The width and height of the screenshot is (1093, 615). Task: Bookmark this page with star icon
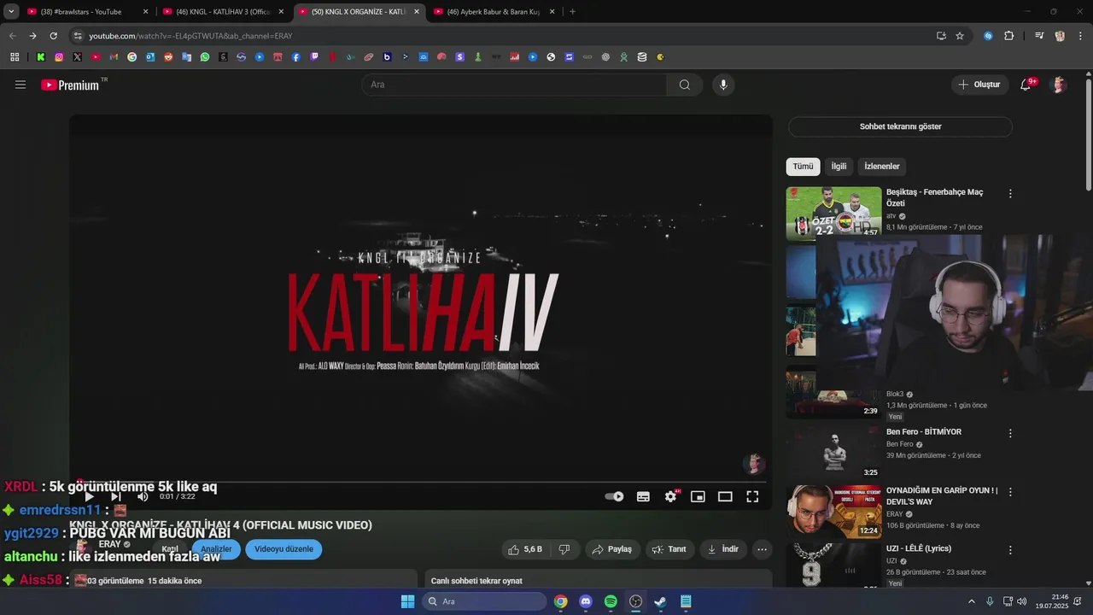pos(960,36)
